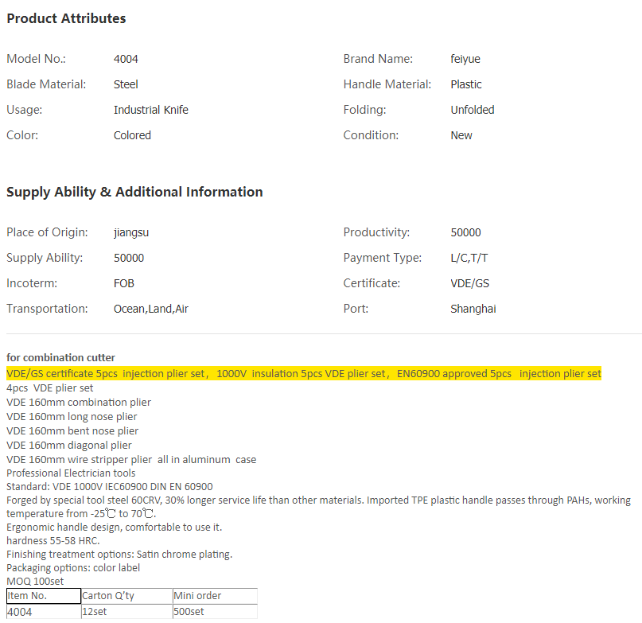Select the Color value Colored

tap(132, 135)
